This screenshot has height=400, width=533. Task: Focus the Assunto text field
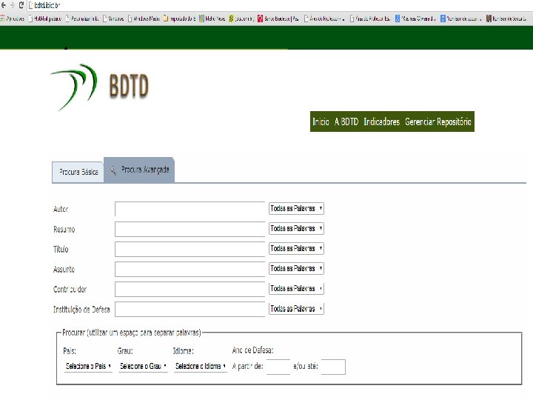(190, 270)
